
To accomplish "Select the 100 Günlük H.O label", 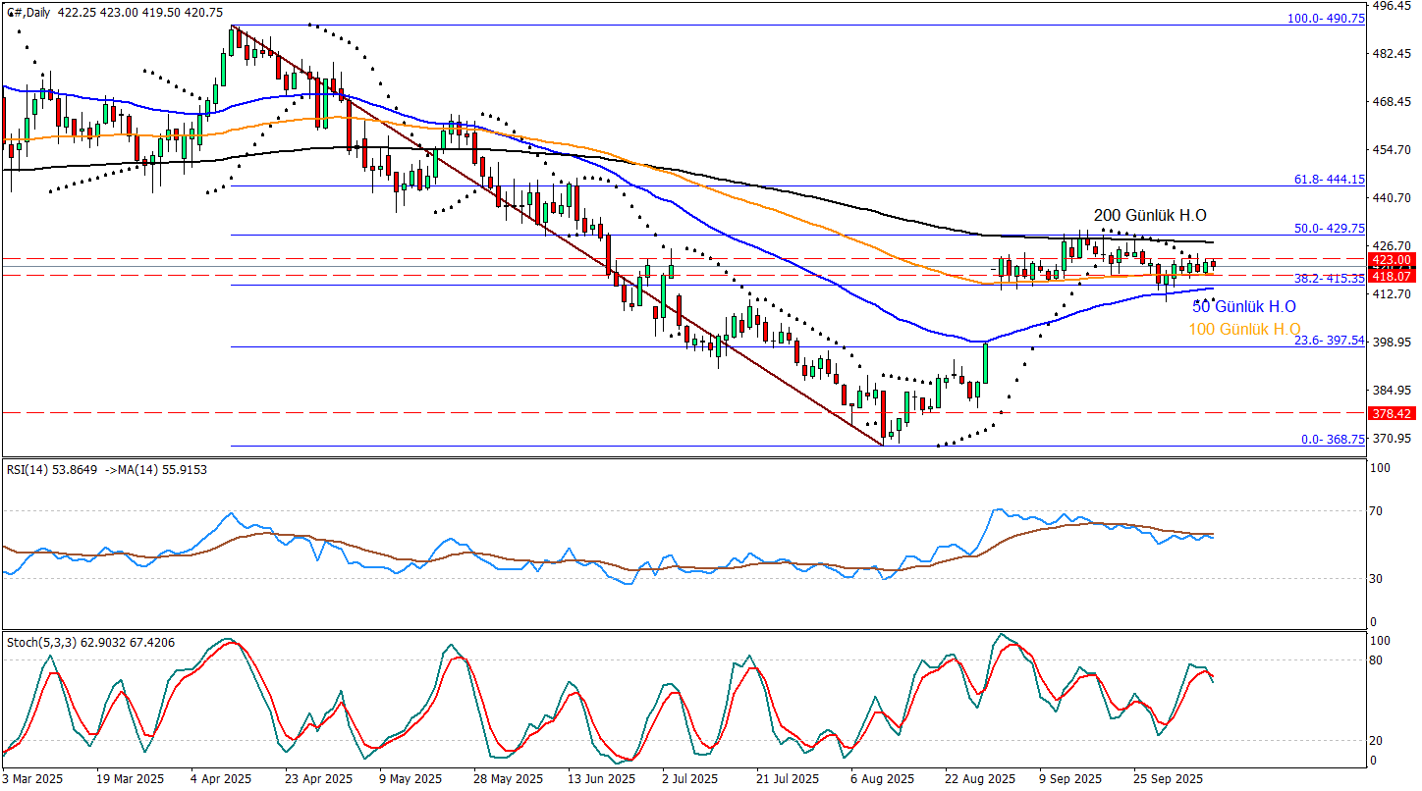I will coord(1244,329).
